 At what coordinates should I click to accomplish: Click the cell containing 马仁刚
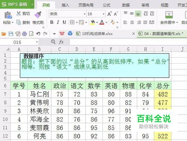pyautogui.click(x=39, y=94)
